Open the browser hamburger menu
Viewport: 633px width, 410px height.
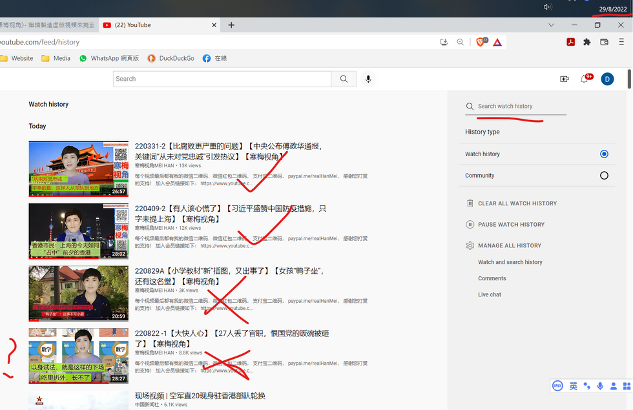(621, 42)
